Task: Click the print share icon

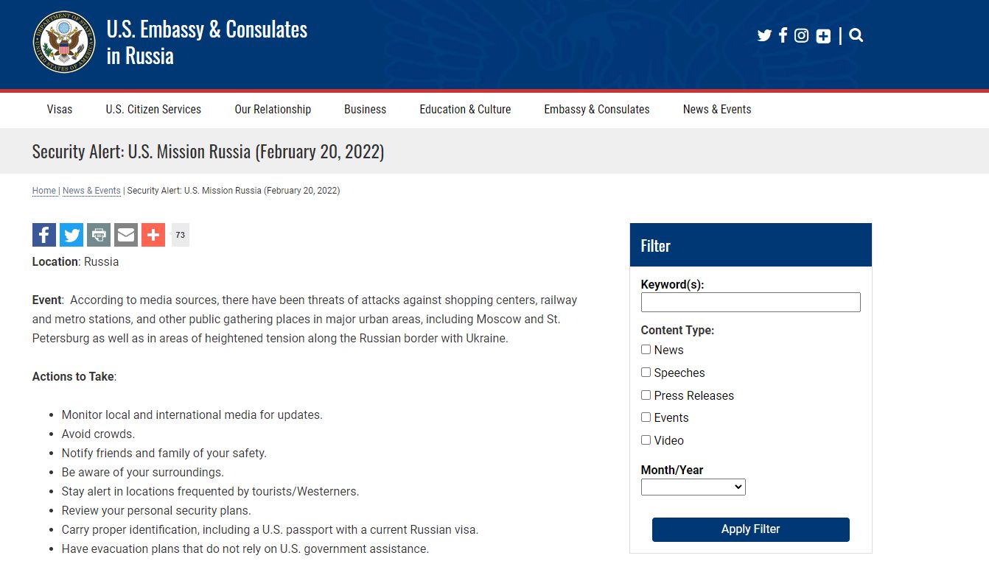Action: pos(99,235)
